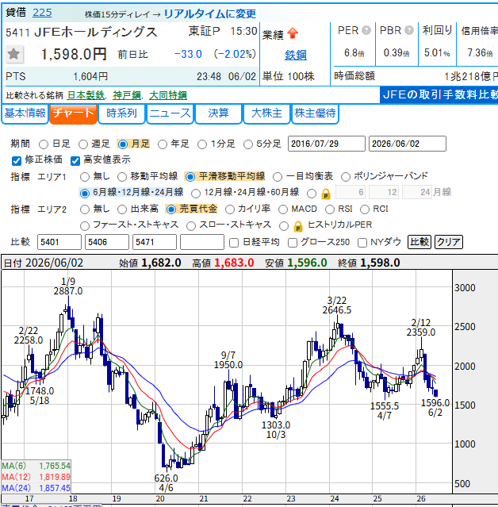
Task: Toggle 修正株価 checkbox
Action: 16,161
